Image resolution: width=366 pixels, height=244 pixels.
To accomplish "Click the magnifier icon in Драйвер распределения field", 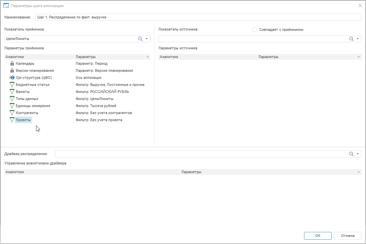I will (x=351, y=154).
